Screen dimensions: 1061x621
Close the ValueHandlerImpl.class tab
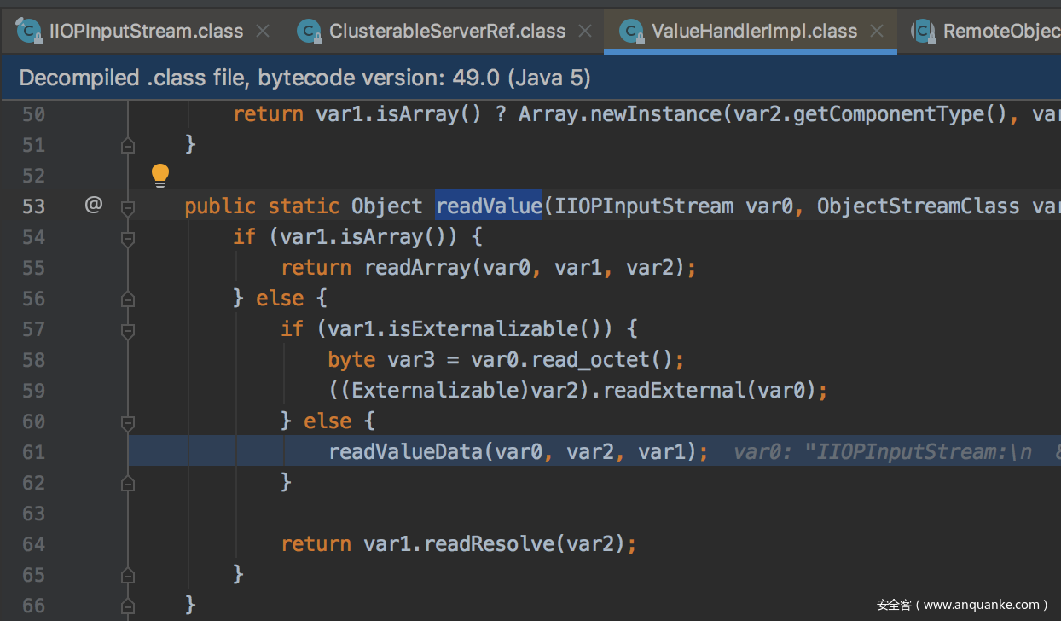pyautogui.click(x=877, y=32)
